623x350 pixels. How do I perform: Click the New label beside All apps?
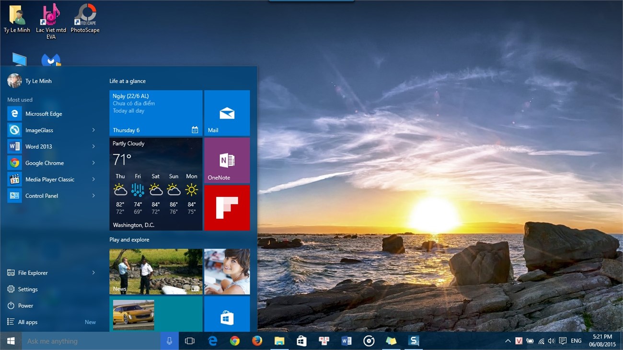[x=90, y=322]
